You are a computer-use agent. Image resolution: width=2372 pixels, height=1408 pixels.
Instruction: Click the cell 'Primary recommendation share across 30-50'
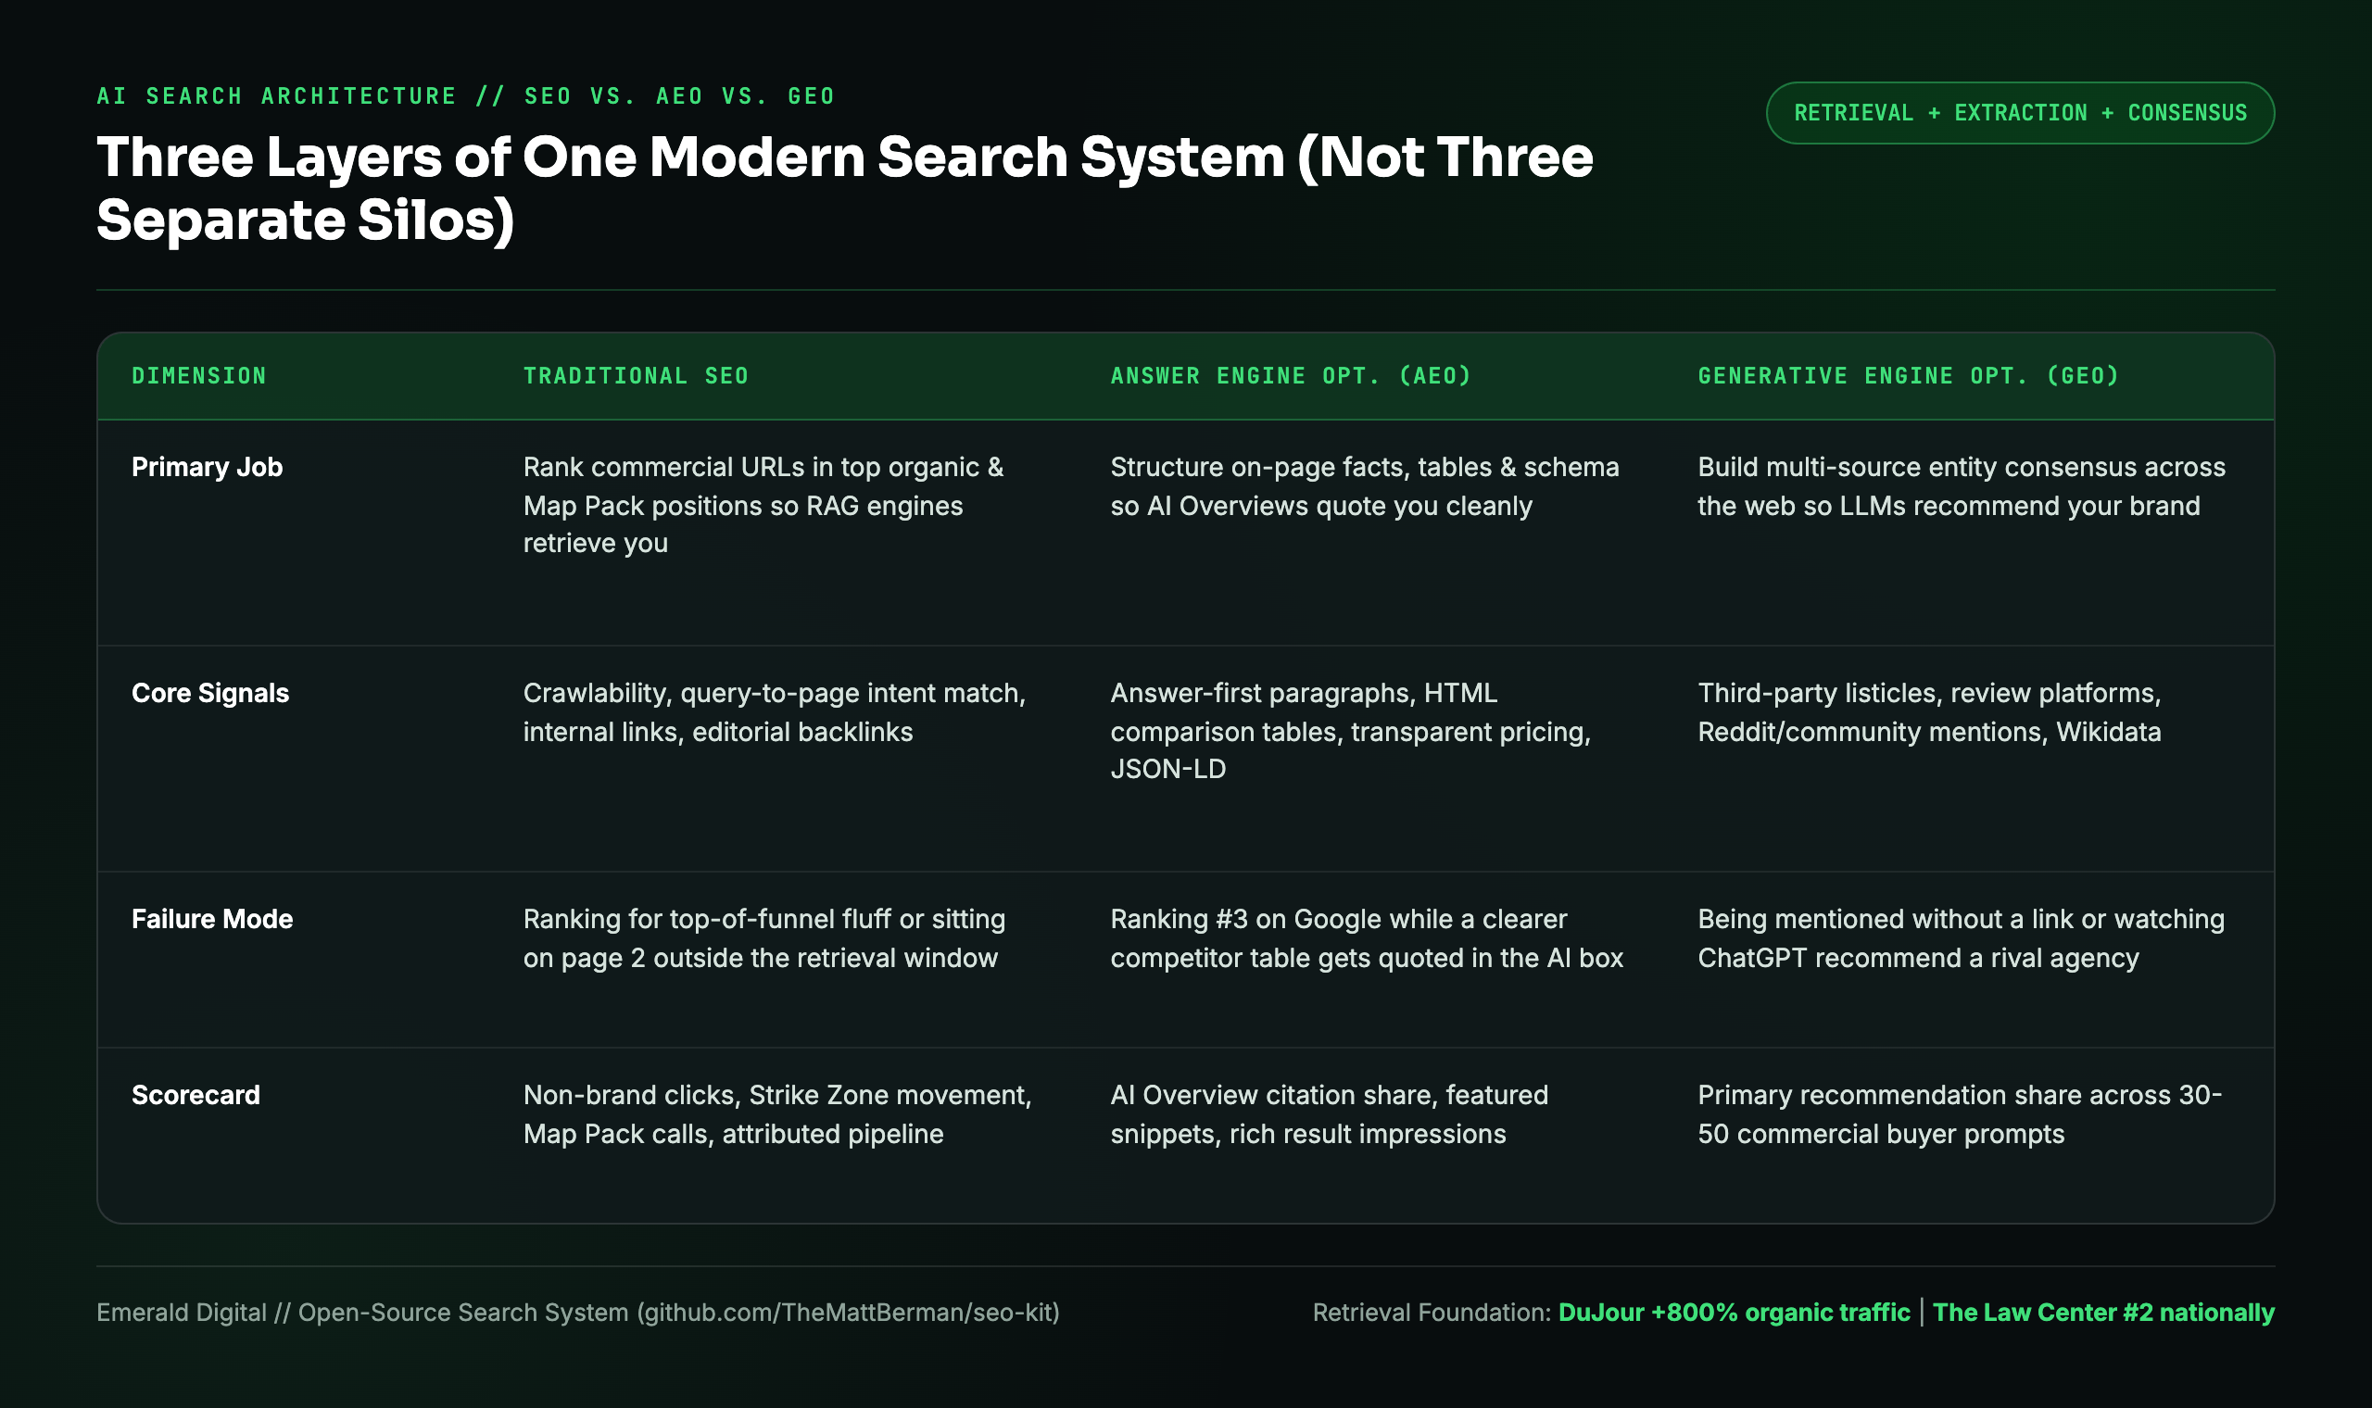(1960, 1113)
